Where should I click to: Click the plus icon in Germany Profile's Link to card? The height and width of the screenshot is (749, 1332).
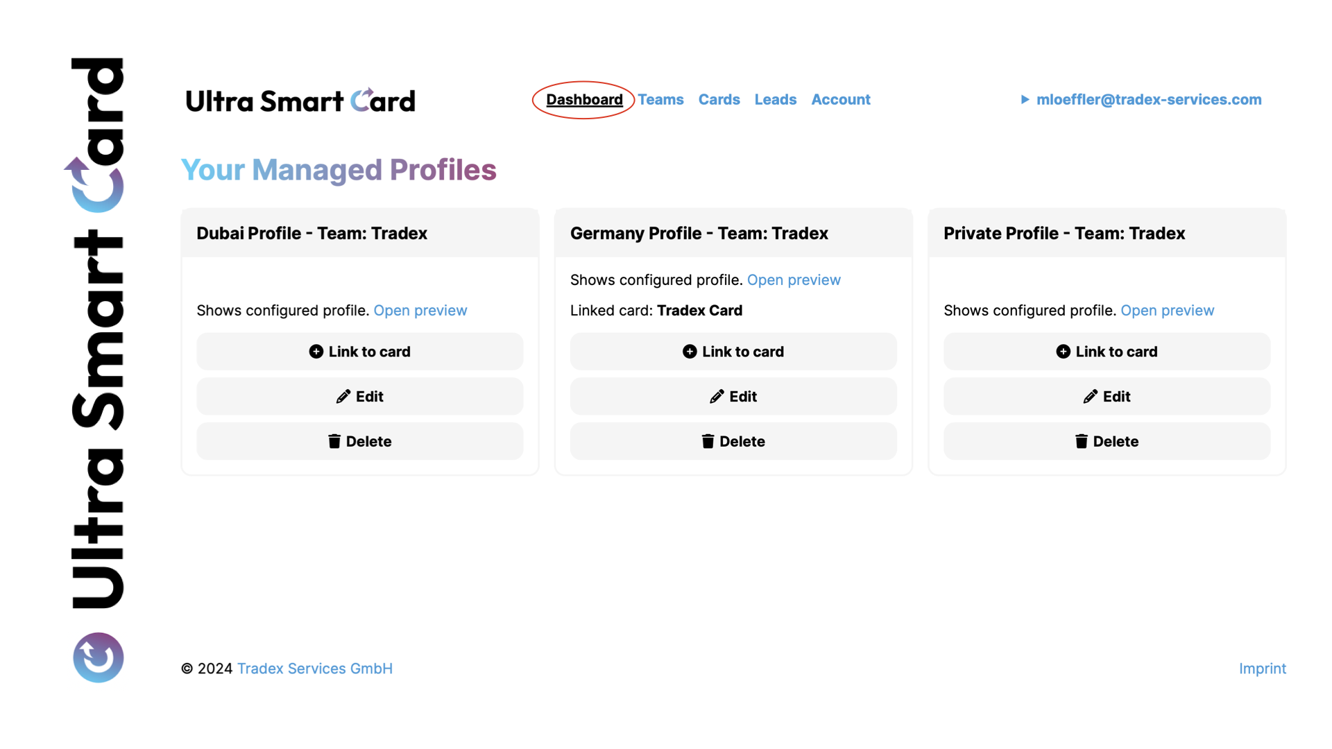point(690,352)
